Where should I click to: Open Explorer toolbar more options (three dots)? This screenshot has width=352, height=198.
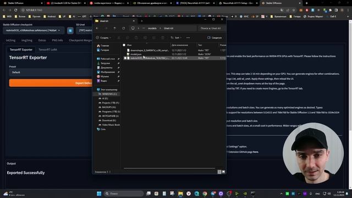click(188, 38)
